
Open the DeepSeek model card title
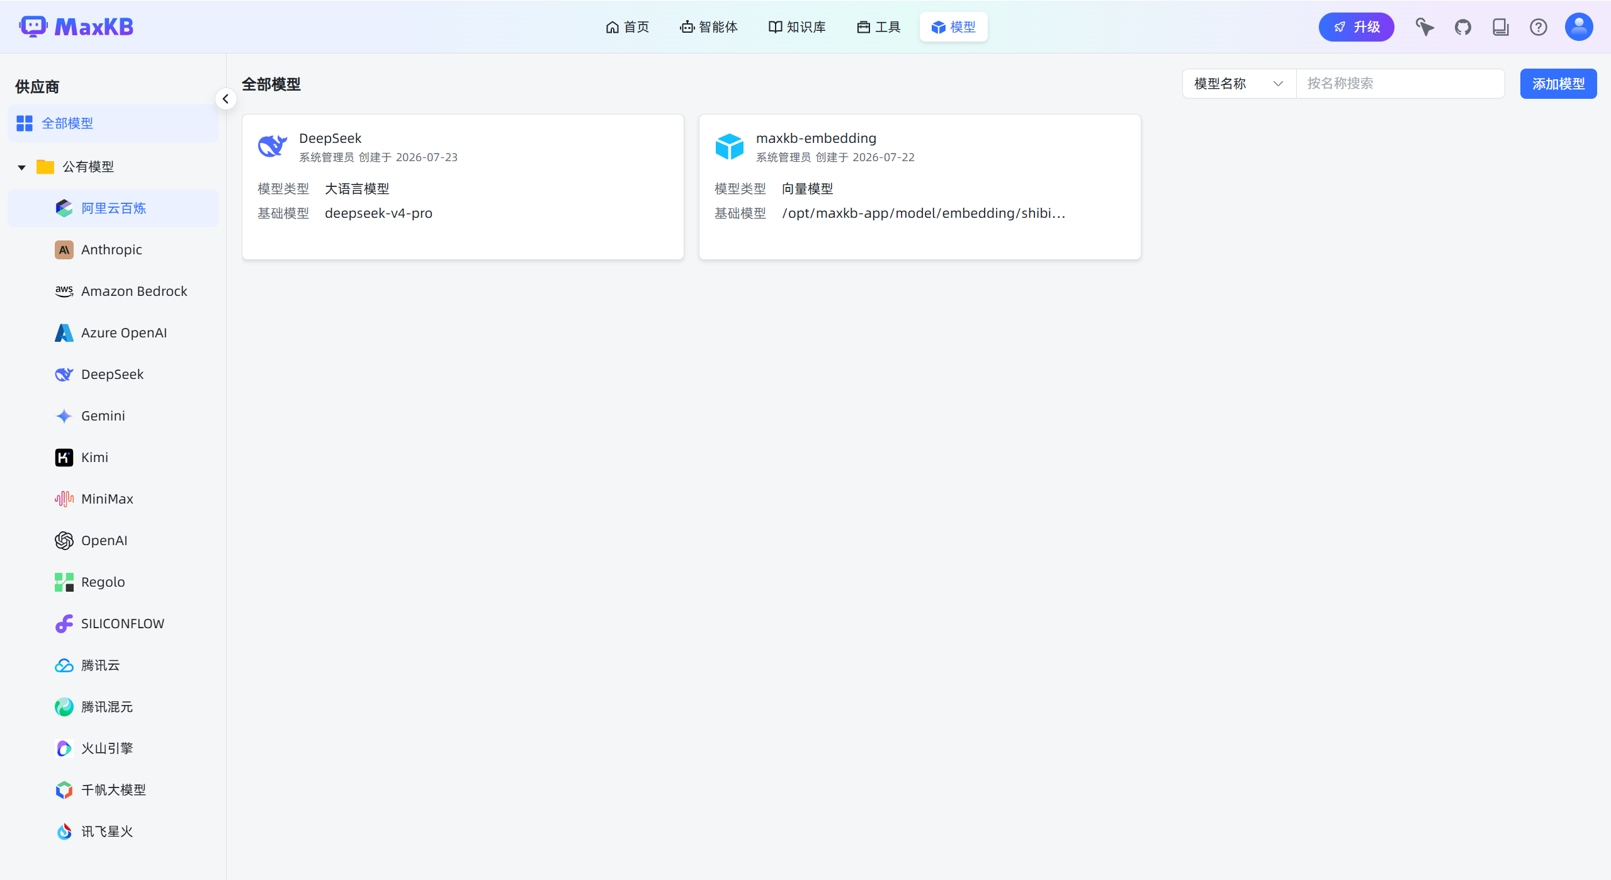click(330, 138)
